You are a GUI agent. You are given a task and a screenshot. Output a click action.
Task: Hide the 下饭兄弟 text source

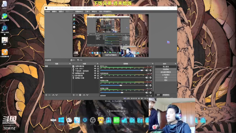(x=95, y=71)
